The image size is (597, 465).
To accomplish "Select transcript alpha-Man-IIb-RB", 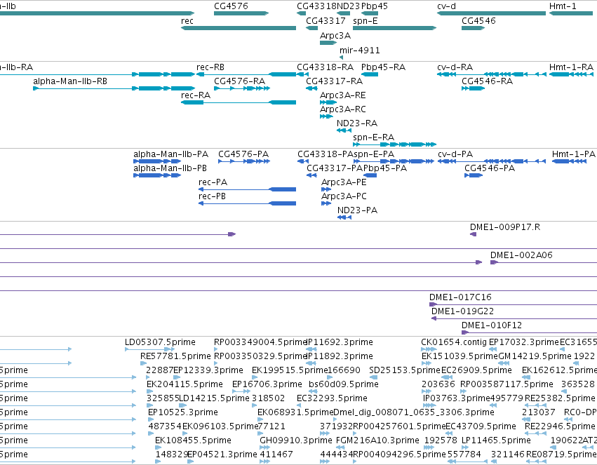I will [114, 88].
